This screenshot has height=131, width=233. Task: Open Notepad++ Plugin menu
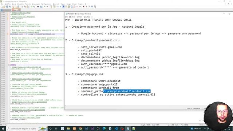[74, 4]
